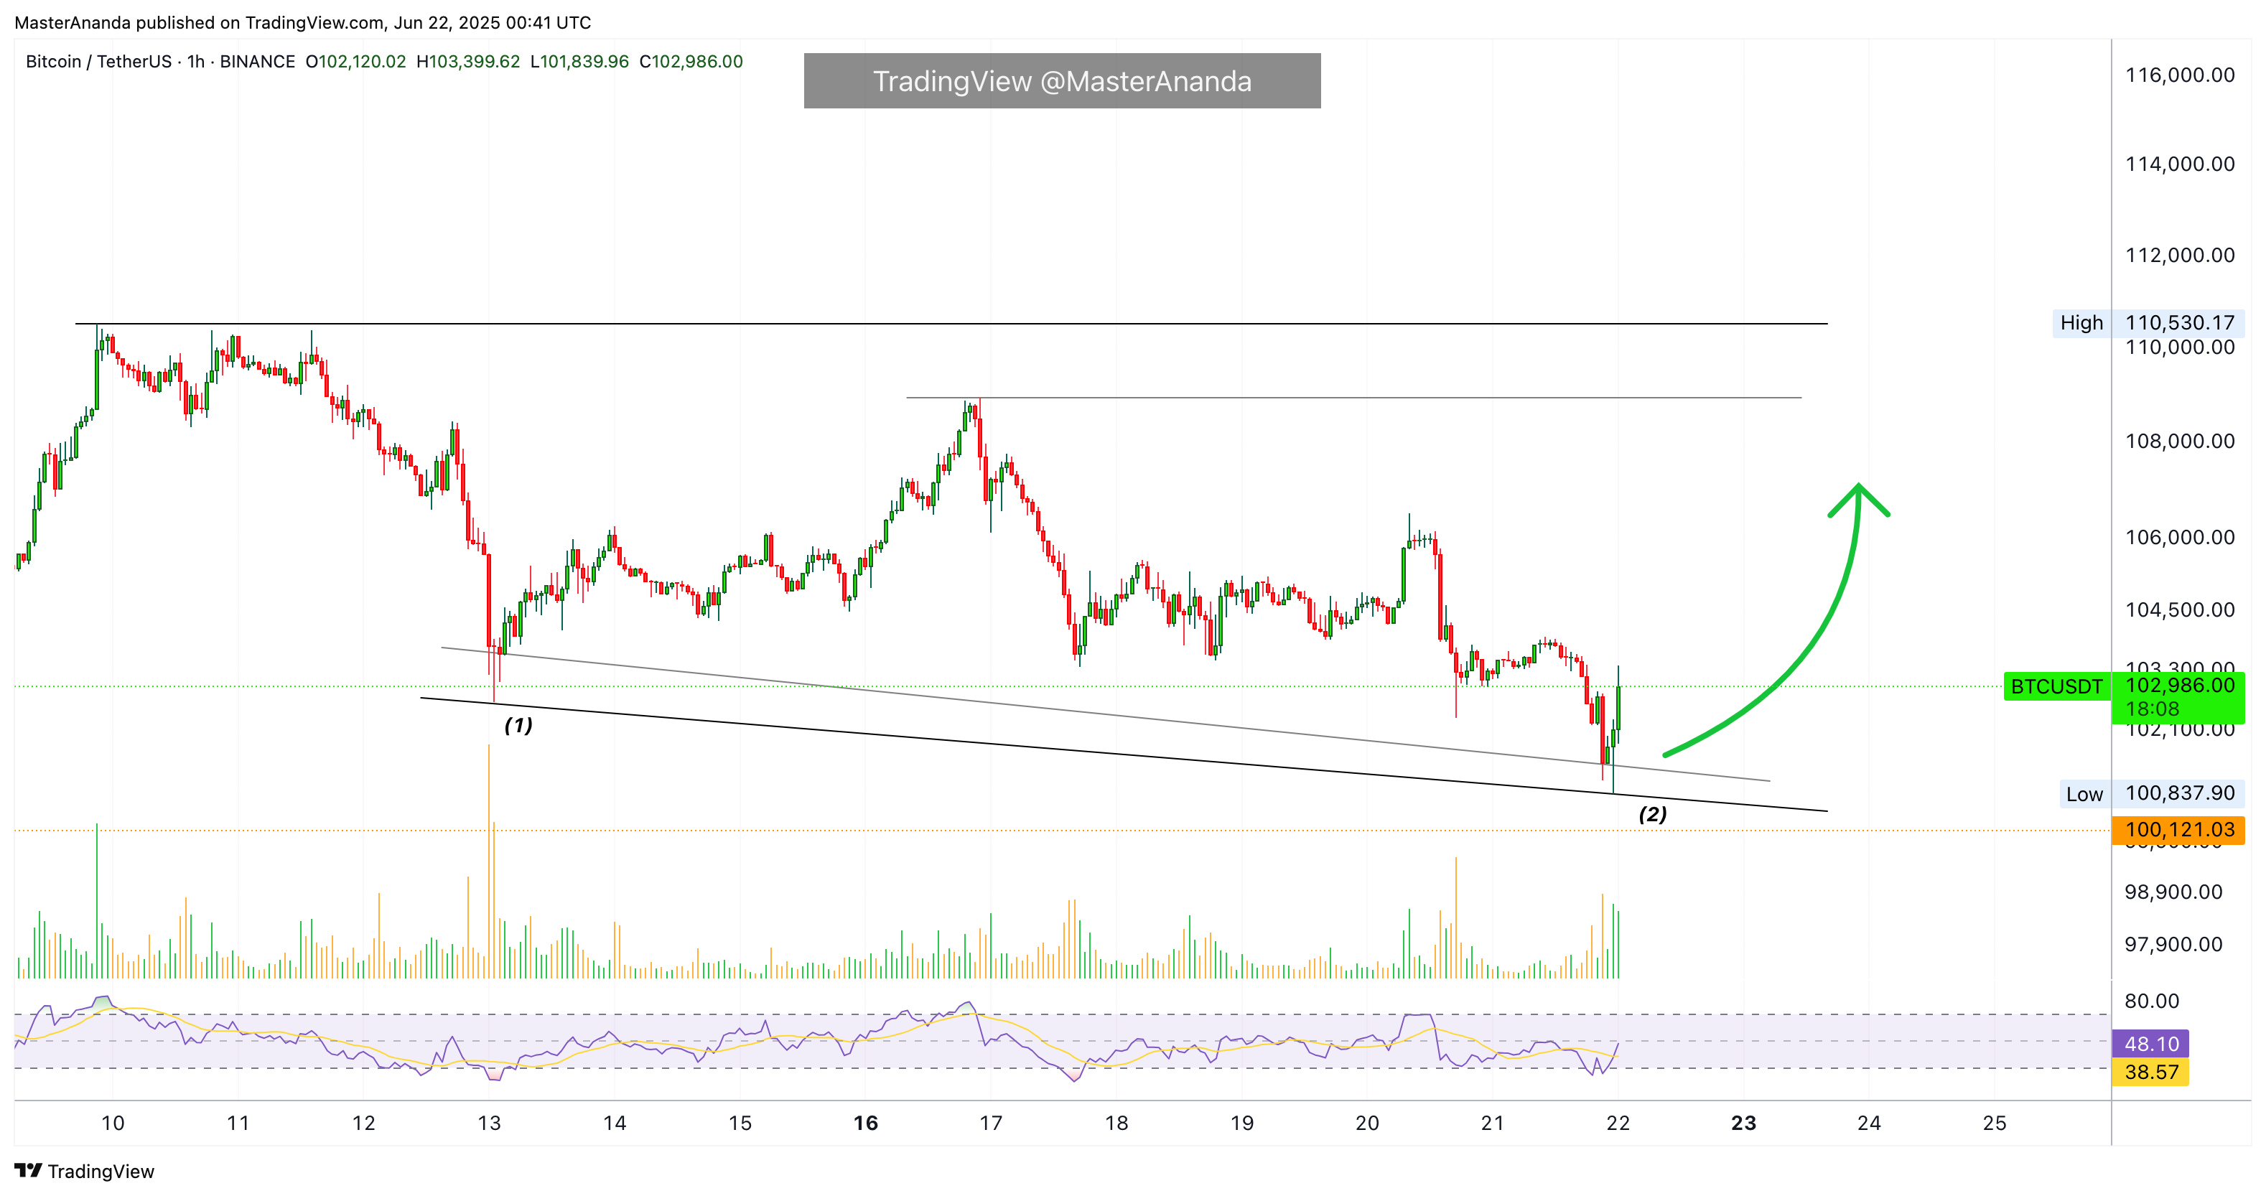Click the 97,900.00 price axis label
This screenshot has height=1196, width=2266.
[x=2173, y=945]
